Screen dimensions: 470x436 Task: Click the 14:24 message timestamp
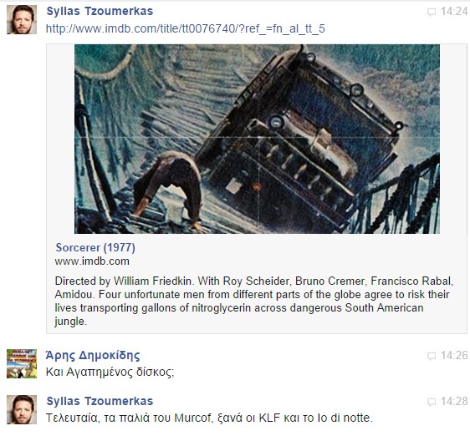pos(454,12)
